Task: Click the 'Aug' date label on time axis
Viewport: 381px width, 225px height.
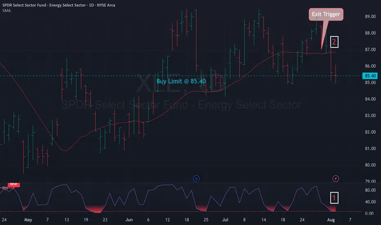Action: 331,220
